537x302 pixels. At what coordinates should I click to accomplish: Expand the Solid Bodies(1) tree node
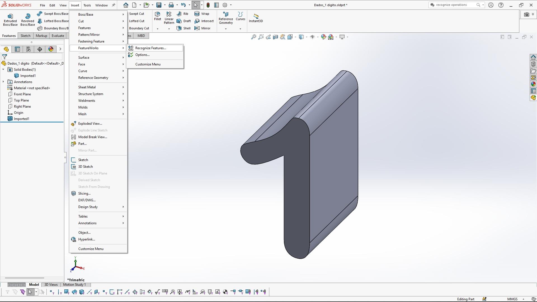coord(3,69)
